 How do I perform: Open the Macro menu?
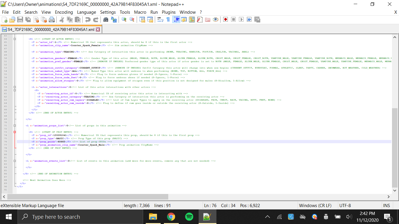pyautogui.click(x=140, y=12)
